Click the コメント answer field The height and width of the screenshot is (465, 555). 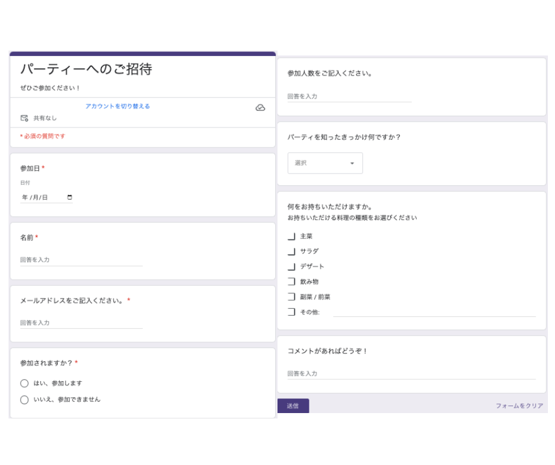[x=412, y=374]
